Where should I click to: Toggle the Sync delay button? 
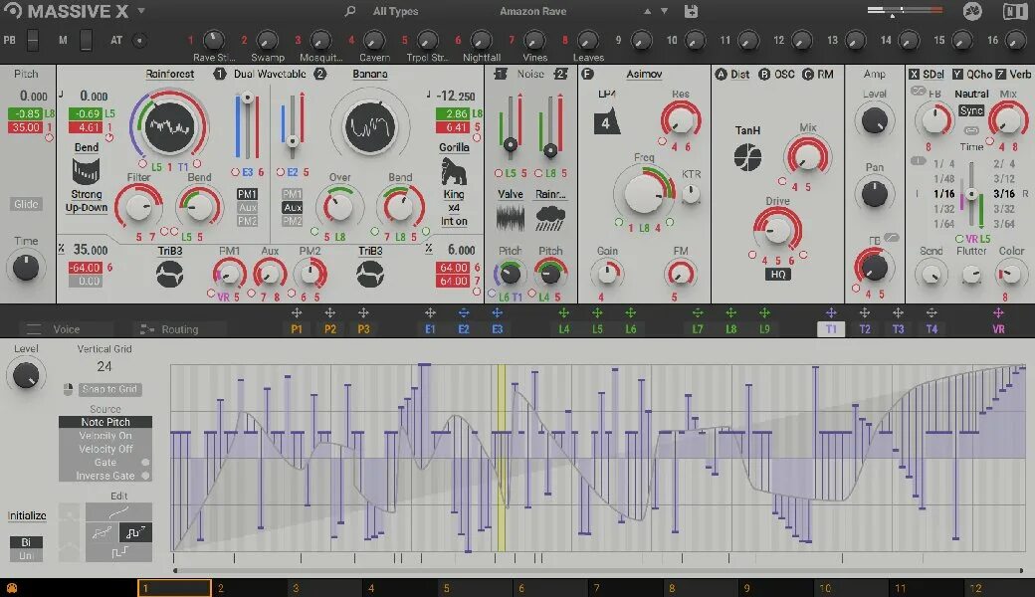(971, 110)
